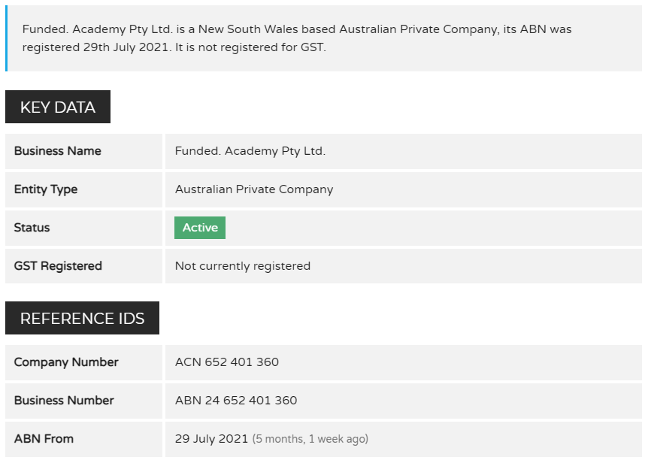Click the '5 months, 1 week ago' note
648x463 pixels.
coord(310,439)
